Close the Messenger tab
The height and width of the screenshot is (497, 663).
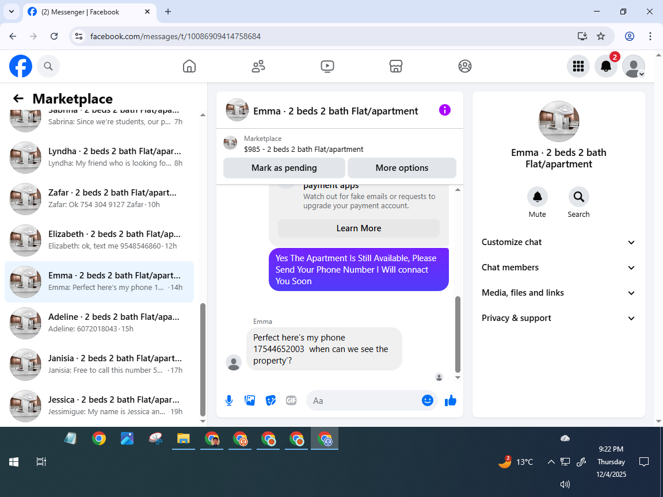147,12
